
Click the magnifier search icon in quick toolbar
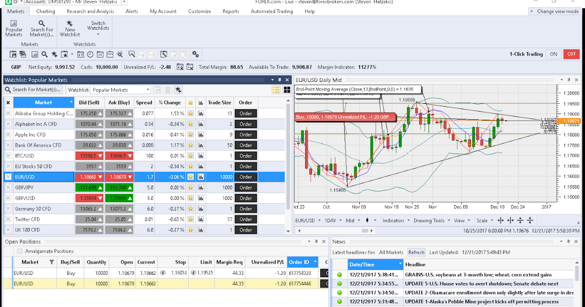pos(44,55)
